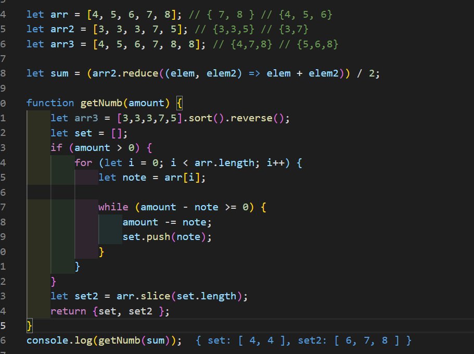Click the comment '{3,7}'
474x354 pixels.
coord(293,29)
